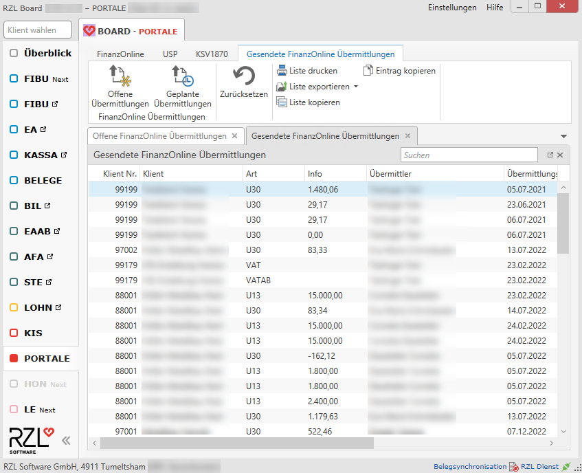Switch to the FinanzOnline ribbon tab

click(120, 54)
